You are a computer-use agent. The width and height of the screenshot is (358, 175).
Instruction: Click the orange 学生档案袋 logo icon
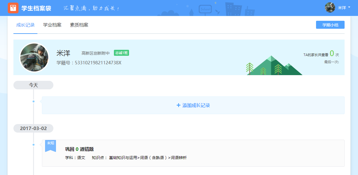tap(13, 8)
